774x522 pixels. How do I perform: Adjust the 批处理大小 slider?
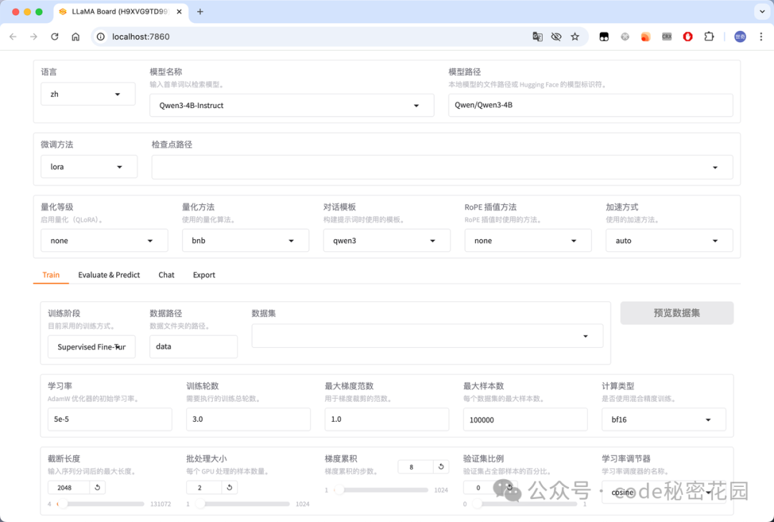(x=242, y=504)
